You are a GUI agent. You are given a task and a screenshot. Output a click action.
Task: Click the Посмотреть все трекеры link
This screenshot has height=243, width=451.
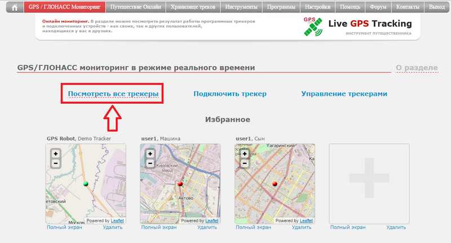tap(113, 94)
